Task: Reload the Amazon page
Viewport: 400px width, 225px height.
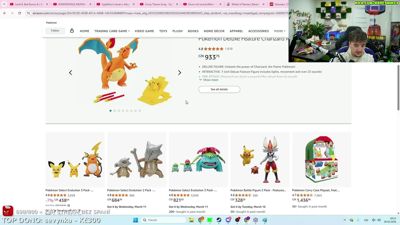Action: pyautogui.click(x=19, y=13)
